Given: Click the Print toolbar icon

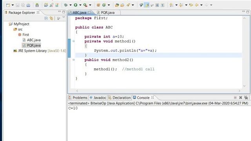Looking at the screenshot, I should [x=28, y=5].
